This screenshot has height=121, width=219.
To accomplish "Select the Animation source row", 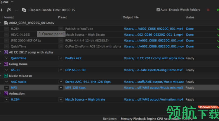I will pos(109,93).
